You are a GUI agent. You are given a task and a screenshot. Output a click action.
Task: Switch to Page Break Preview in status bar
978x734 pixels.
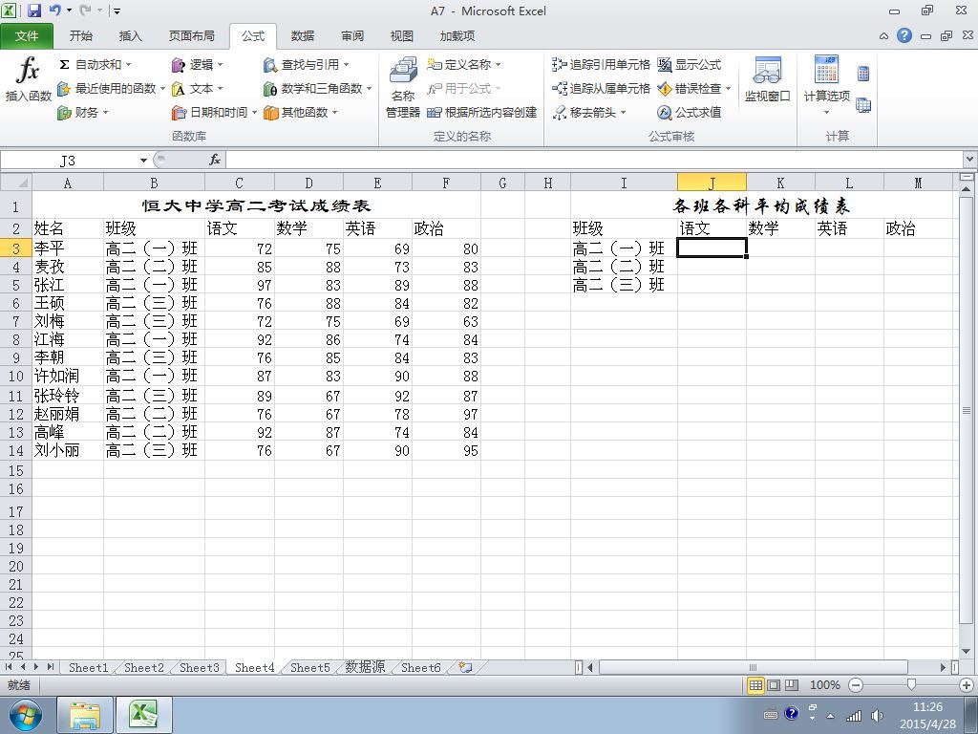(x=792, y=685)
